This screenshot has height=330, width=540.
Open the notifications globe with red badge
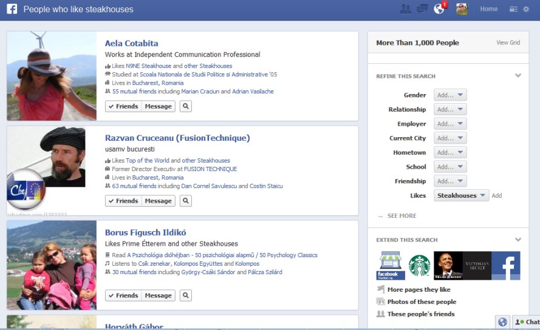click(439, 9)
